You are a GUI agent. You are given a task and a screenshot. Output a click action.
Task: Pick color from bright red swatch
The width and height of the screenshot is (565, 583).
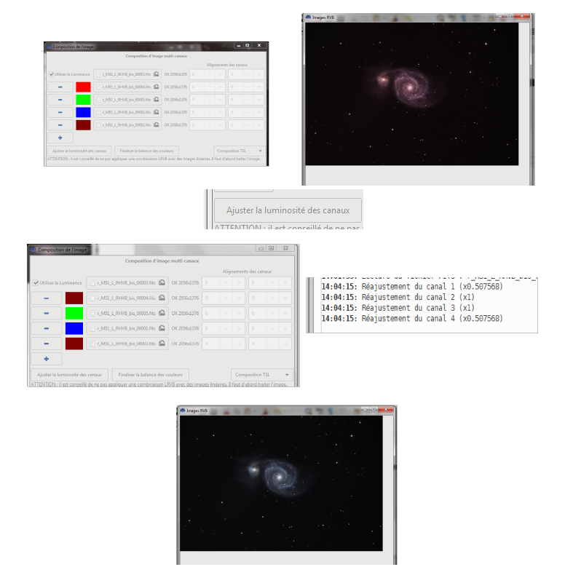(83, 87)
